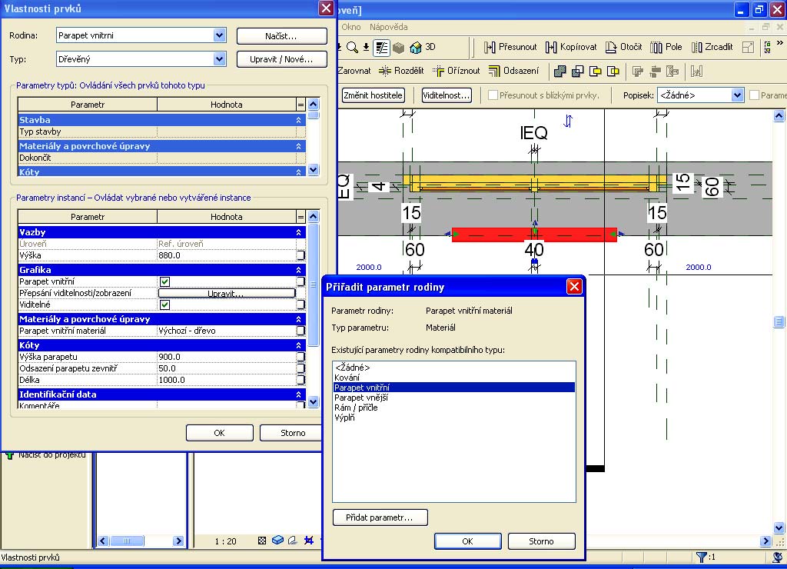Collapse the instance Materiály a povrchové úpravy group
Image resolution: width=787 pixels, height=569 pixels.
click(299, 319)
